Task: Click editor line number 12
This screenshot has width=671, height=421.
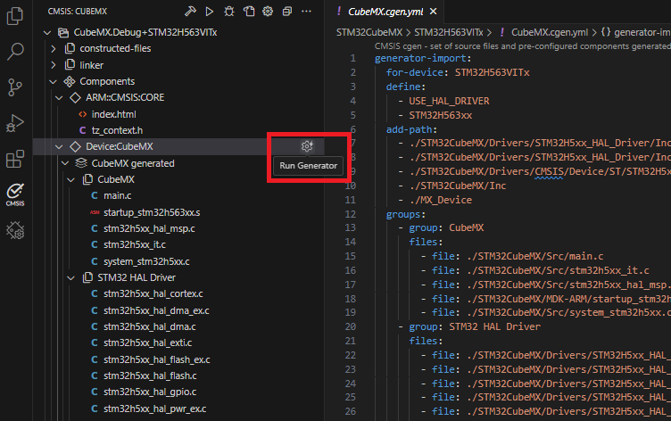Action: (x=350, y=214)
